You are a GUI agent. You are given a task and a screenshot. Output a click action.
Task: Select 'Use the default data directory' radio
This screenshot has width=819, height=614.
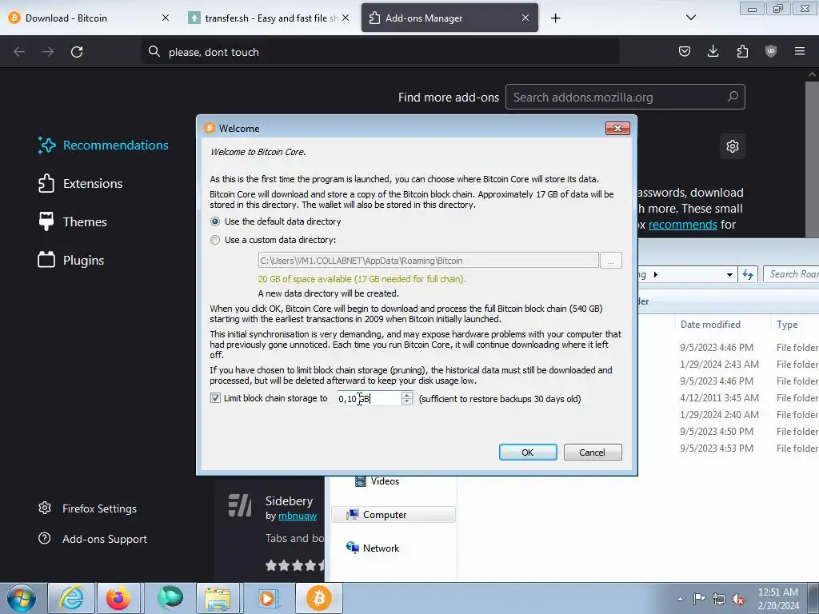coord(214,222)
